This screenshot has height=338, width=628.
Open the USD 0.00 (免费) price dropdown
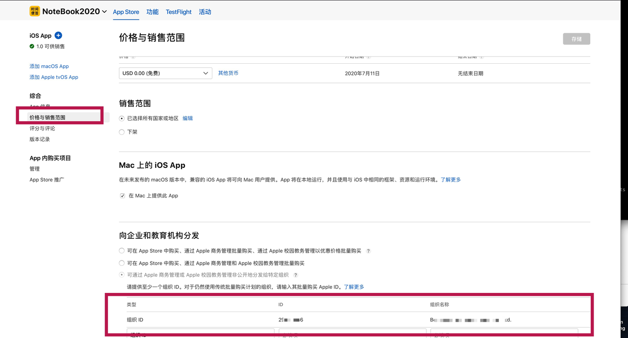[165, 73]
